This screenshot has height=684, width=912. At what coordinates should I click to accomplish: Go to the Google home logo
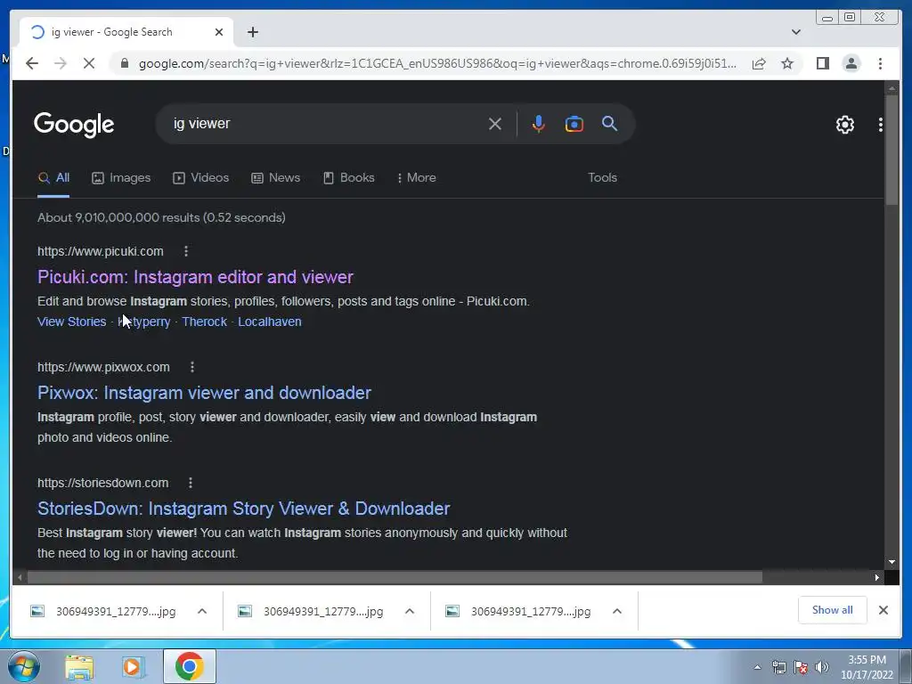(74, 125)
